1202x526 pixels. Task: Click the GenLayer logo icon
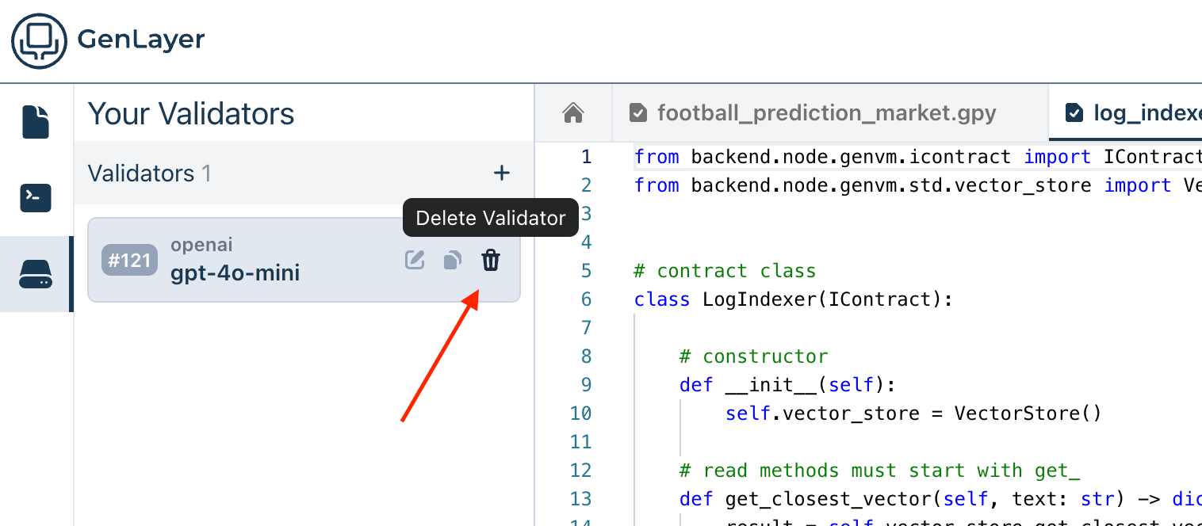[x=40, y=41]
